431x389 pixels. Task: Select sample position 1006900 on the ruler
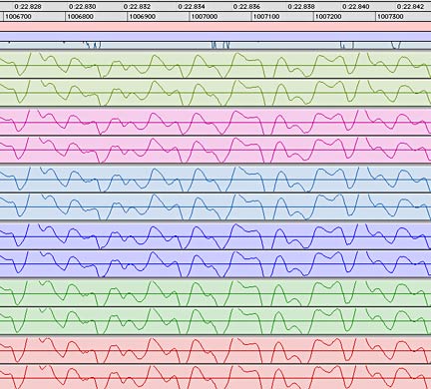pyautogui.click(x=143, y=17)
